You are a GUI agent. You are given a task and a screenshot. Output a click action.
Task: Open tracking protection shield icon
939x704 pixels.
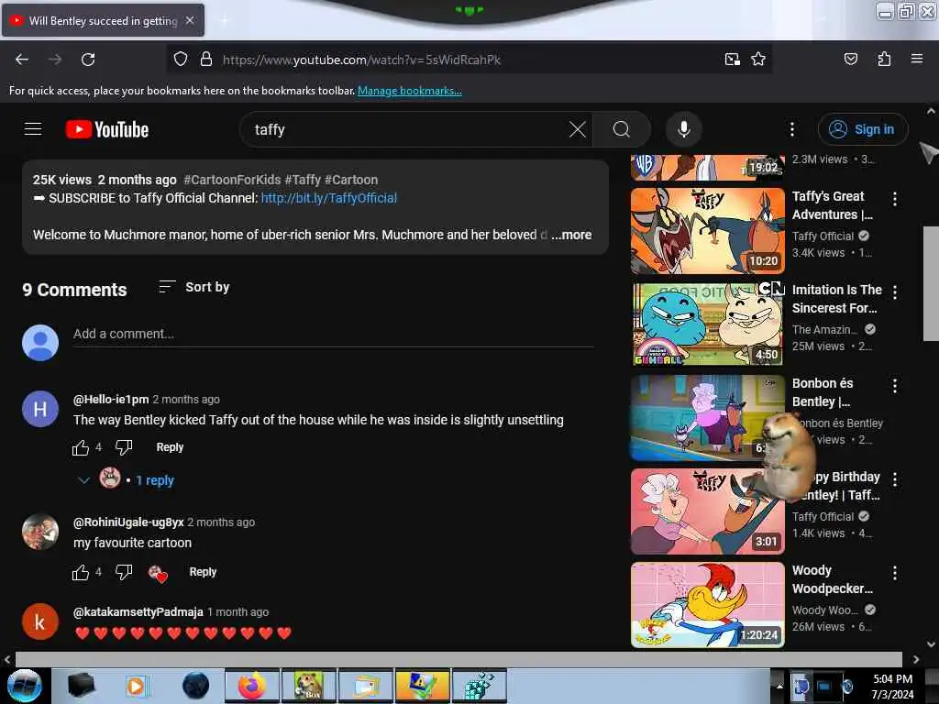click(x=181, y=60)
